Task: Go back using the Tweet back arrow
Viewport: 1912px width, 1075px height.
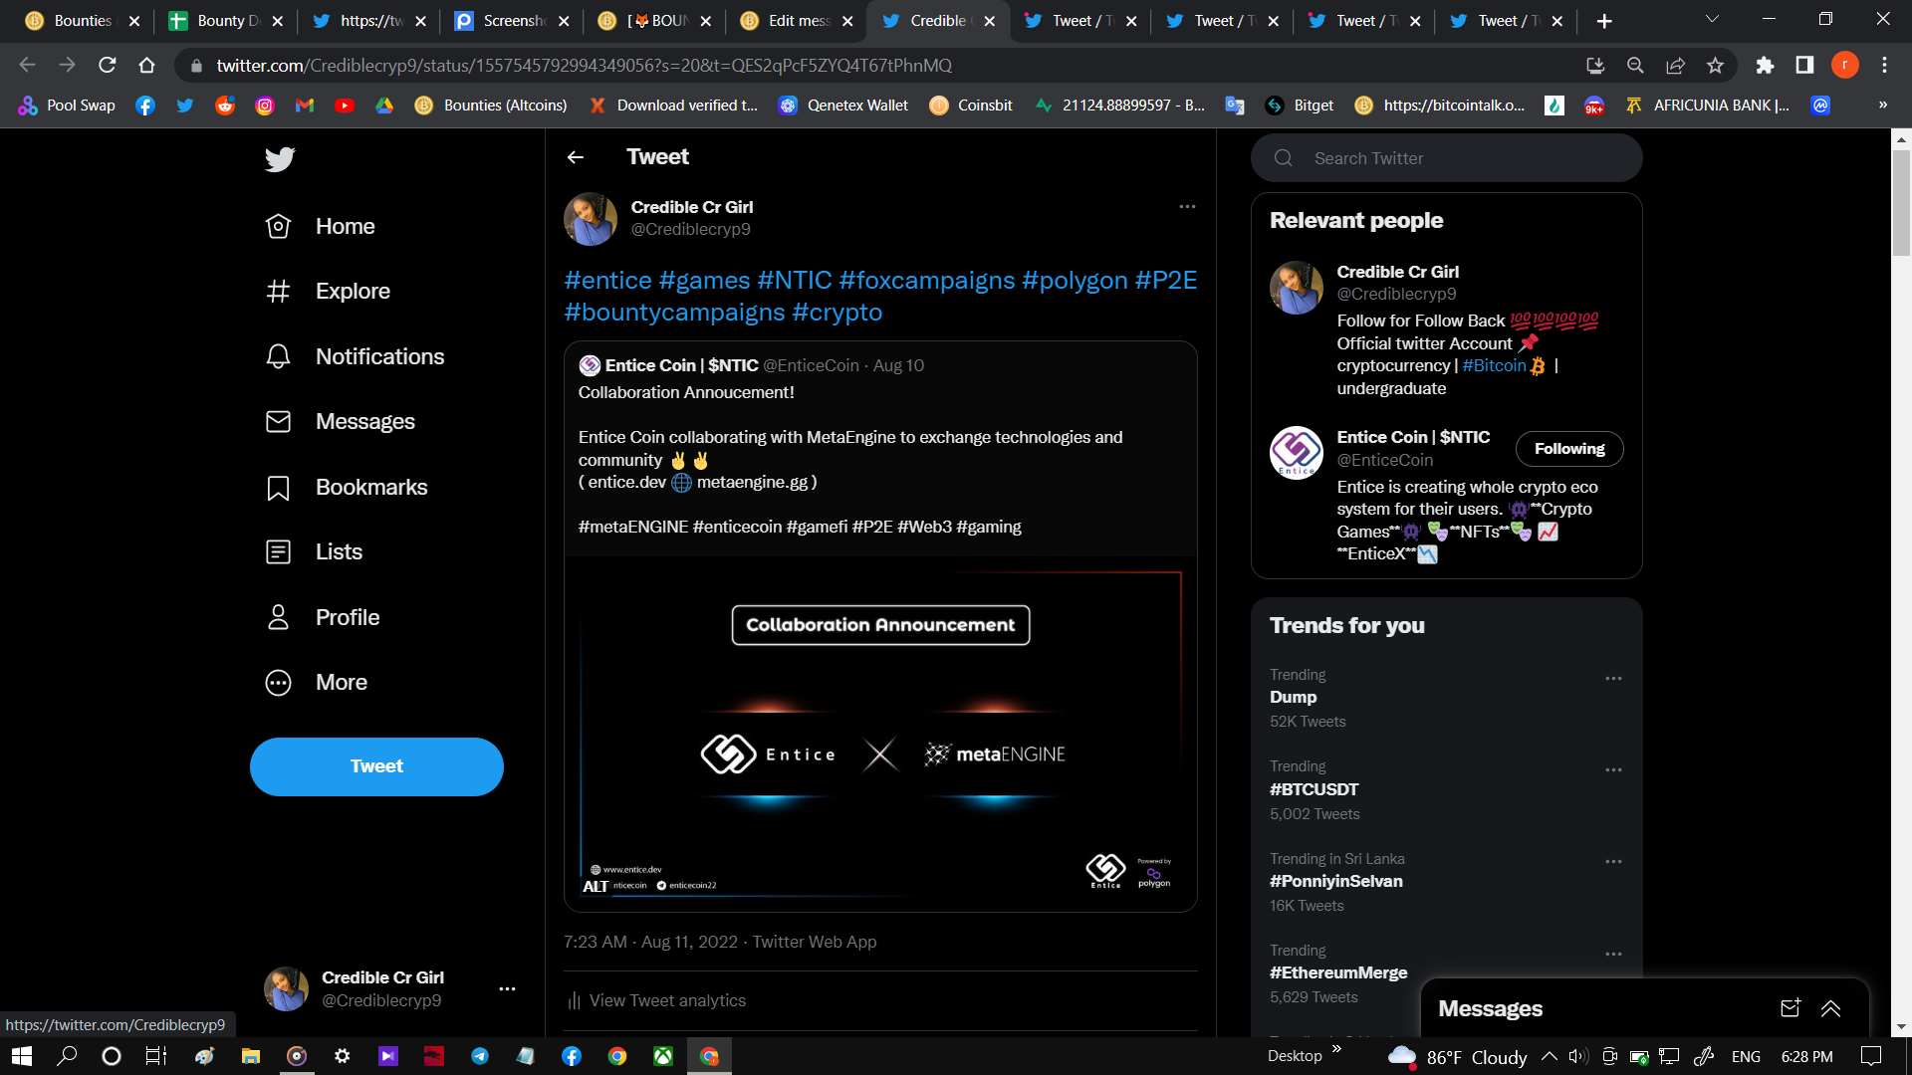Action: click(576, 157)
